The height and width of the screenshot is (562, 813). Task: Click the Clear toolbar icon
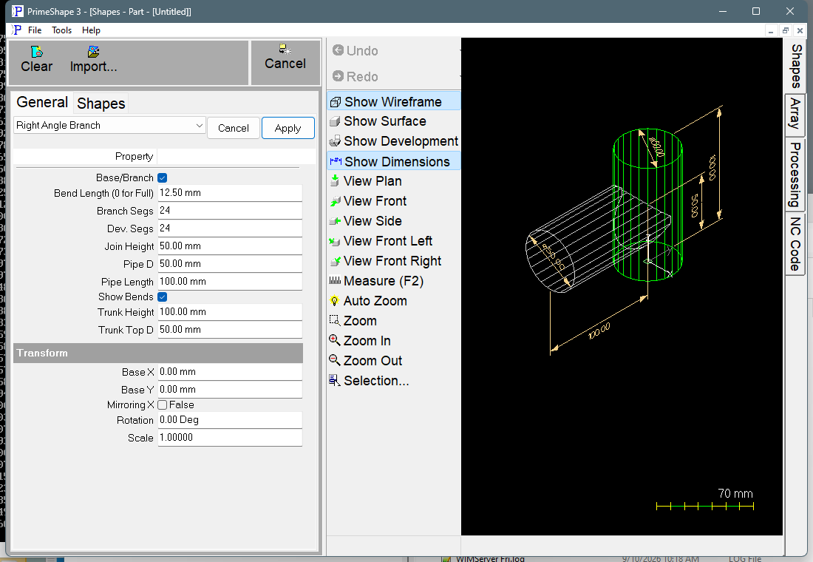click(x=36, y=52)
